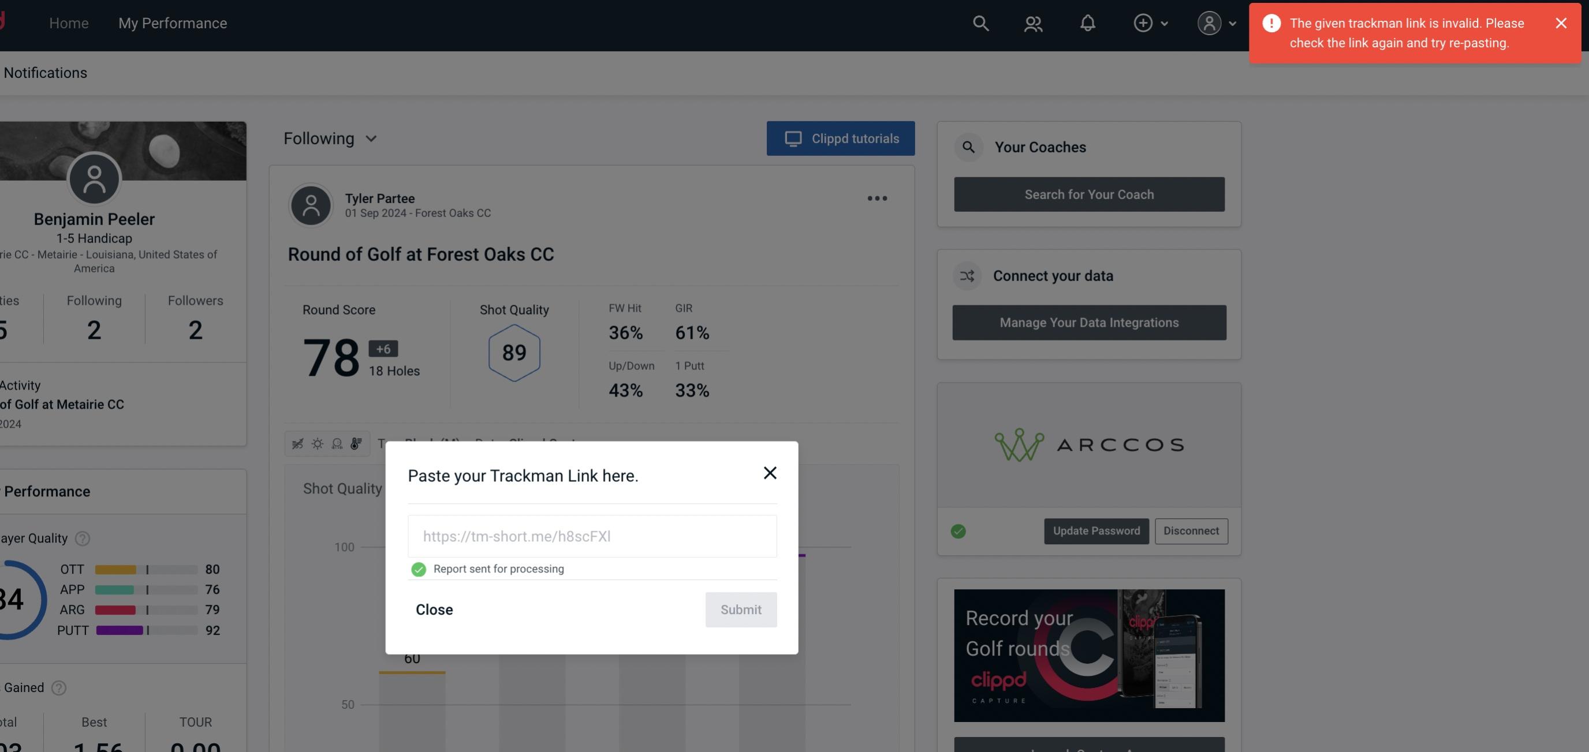Expand the Following feed dropdown
The width and height of the screenshot is (1589, 752).
[330, 138]
